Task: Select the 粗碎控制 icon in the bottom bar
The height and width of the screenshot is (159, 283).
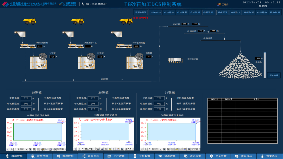Action: (x=8, y=156)
